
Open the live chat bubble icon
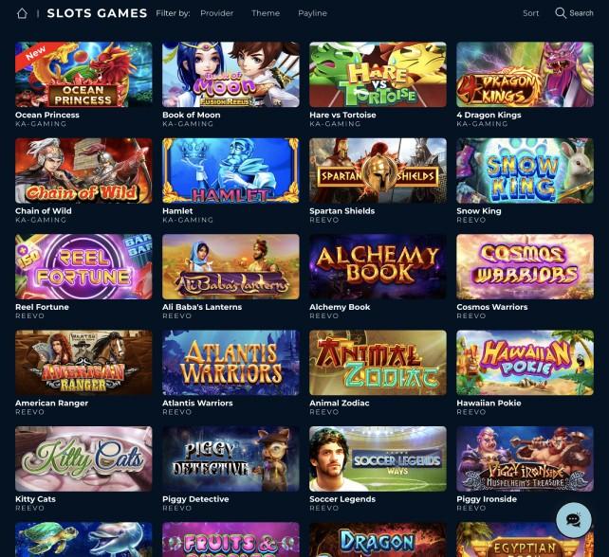point(574,520)
